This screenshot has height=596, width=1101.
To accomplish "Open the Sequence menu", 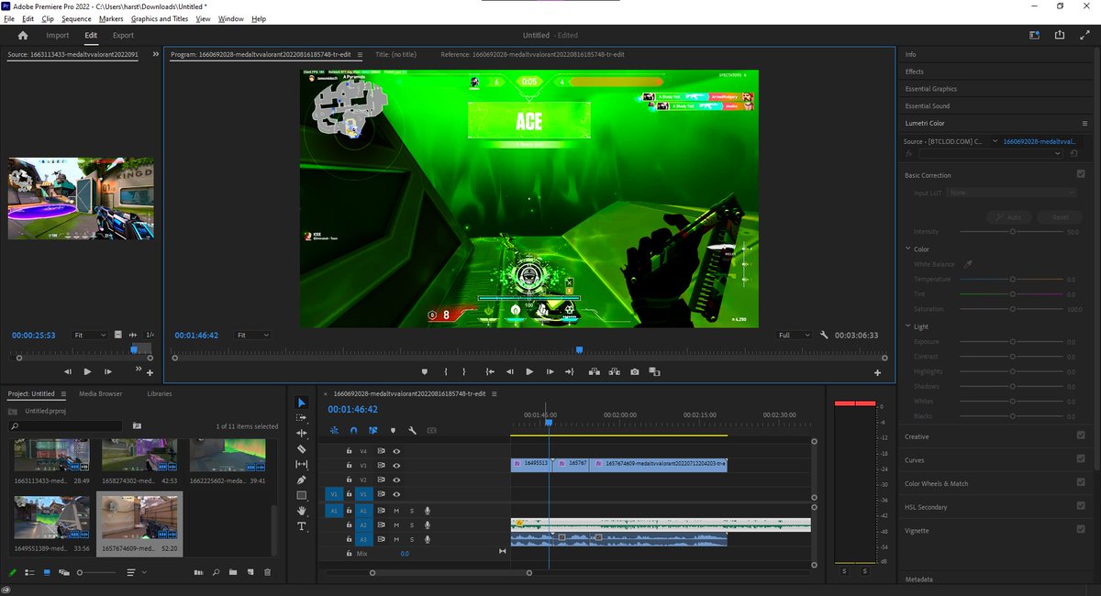I will tap(76, 18).
